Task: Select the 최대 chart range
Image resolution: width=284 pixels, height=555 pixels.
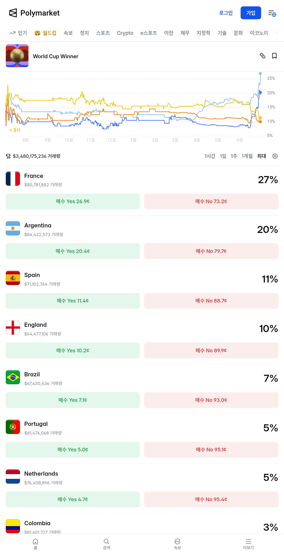Action: point(262,156)
